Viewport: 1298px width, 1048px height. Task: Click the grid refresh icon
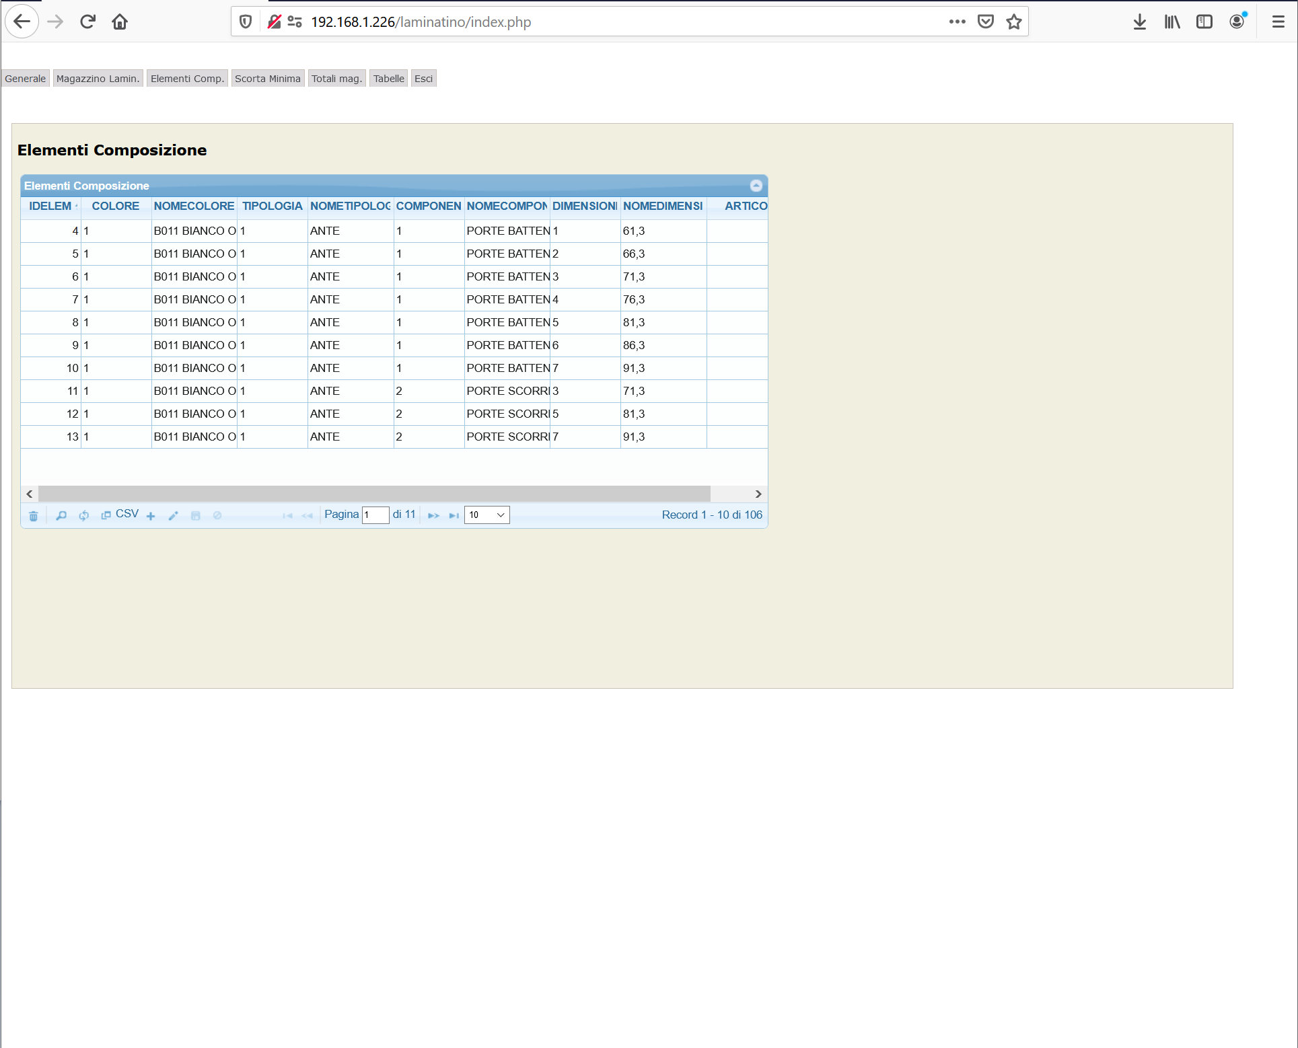(x=83, y=516)
